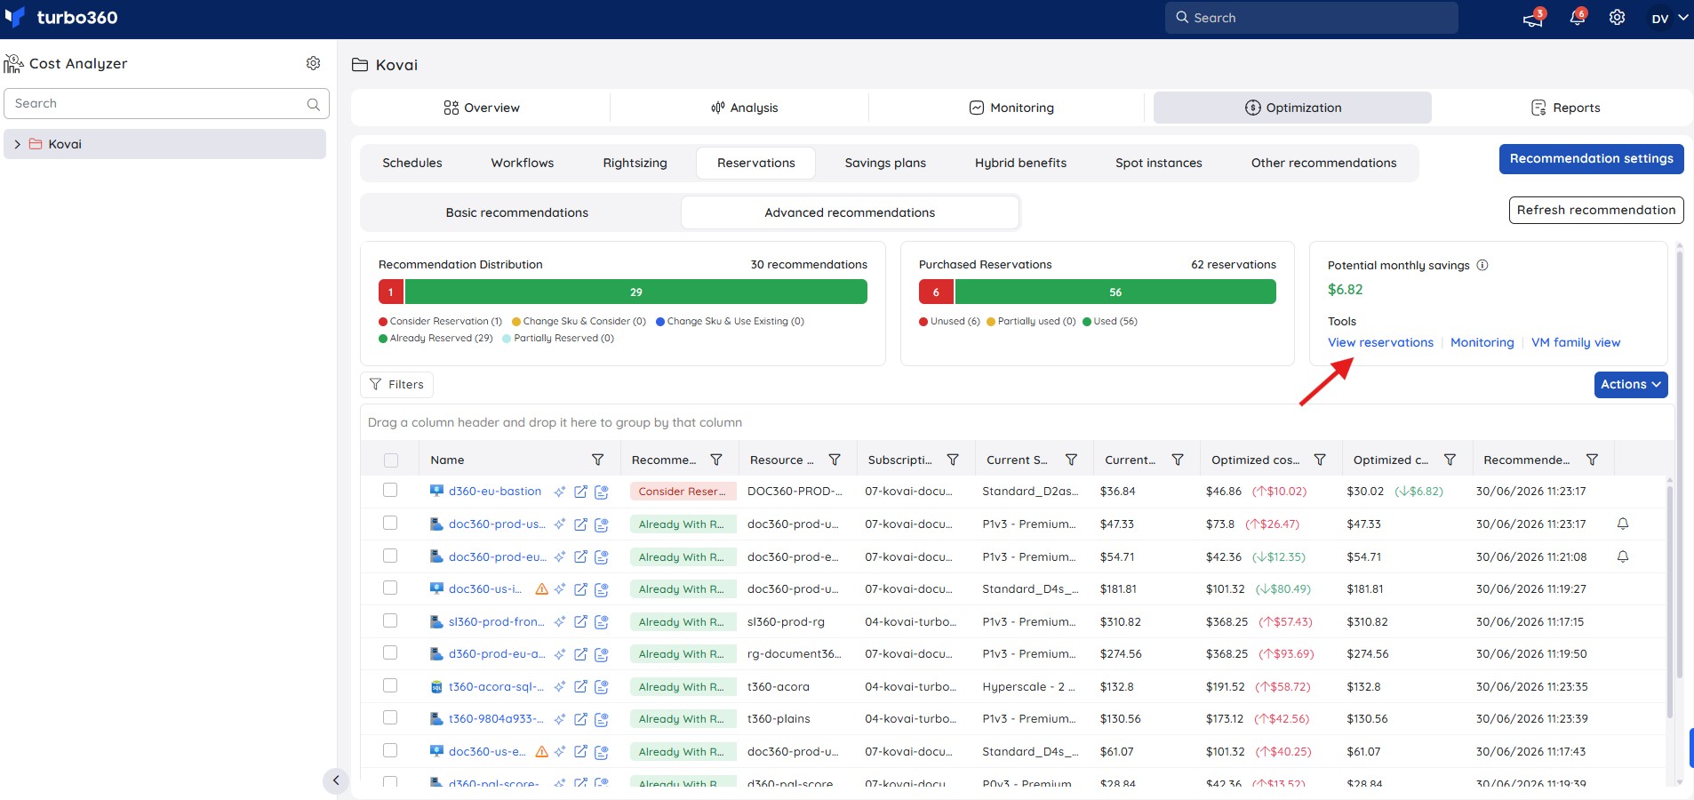This screenshot has width=1694, height=800.
Task: Filter the second Optimized c... column
Action: click(1450, 460)
